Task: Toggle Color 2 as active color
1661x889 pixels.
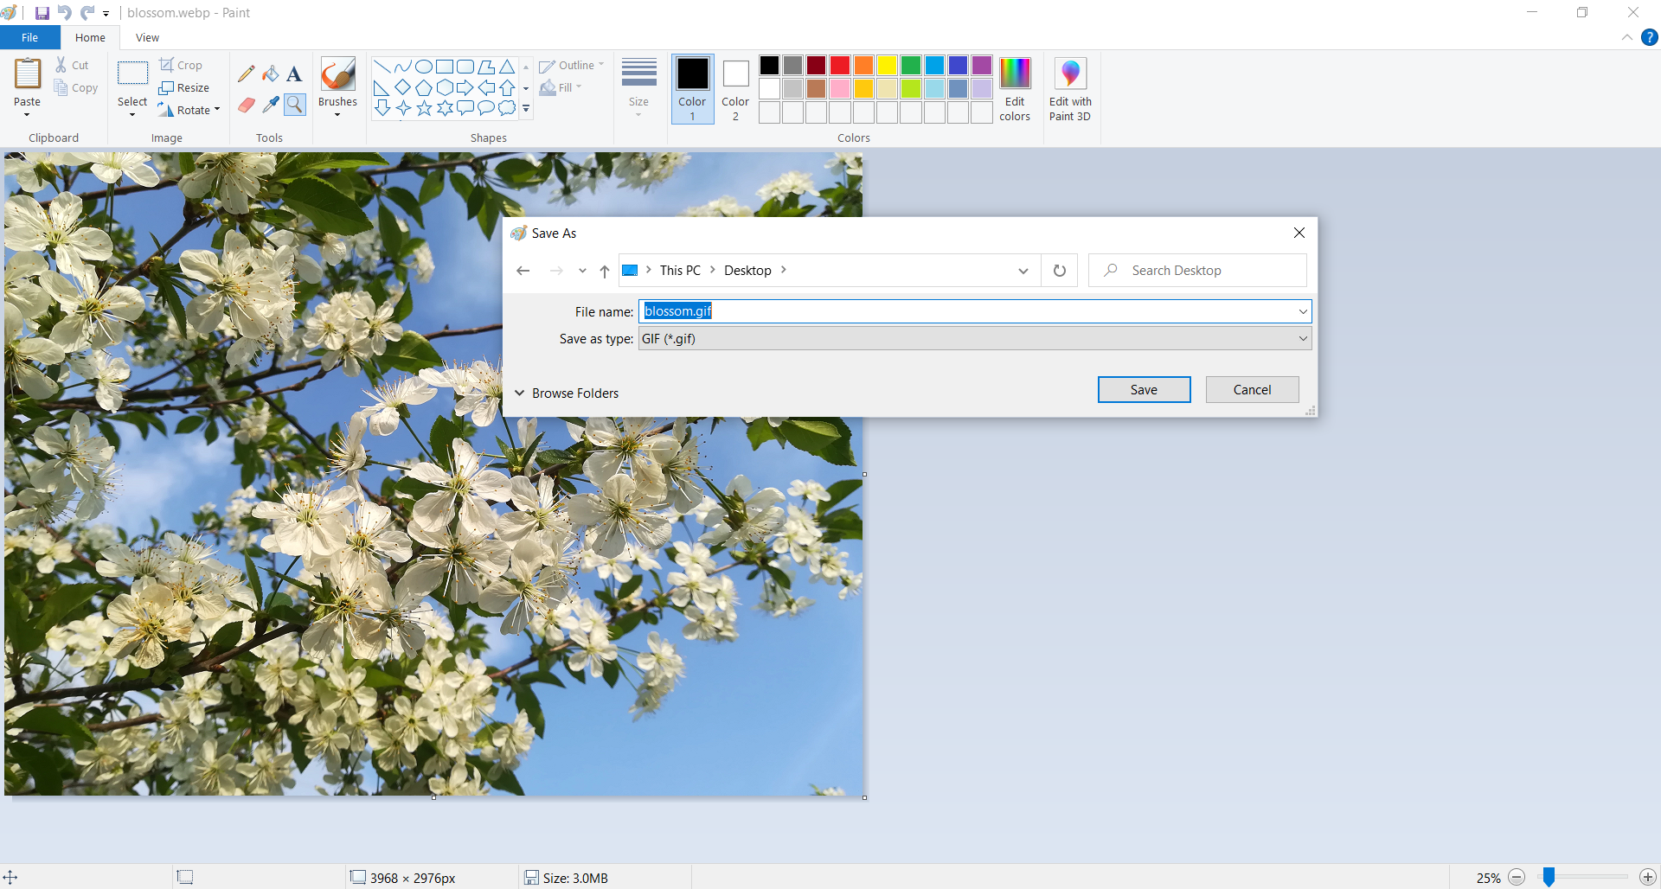Action: (x=735, y=90)
